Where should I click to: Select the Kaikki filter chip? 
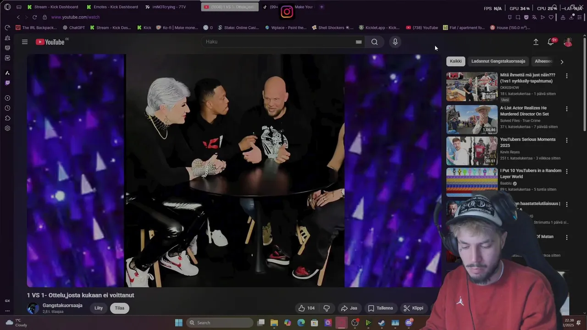(x=456, y=61)
